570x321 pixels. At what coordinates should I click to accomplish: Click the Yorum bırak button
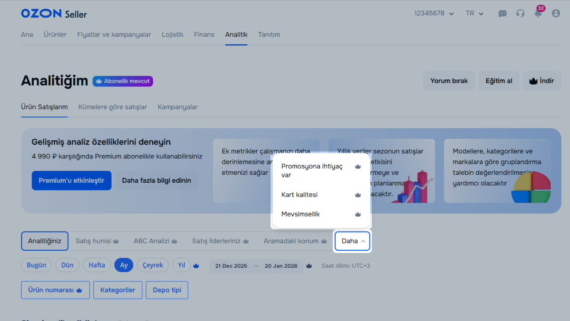[449, 81]
